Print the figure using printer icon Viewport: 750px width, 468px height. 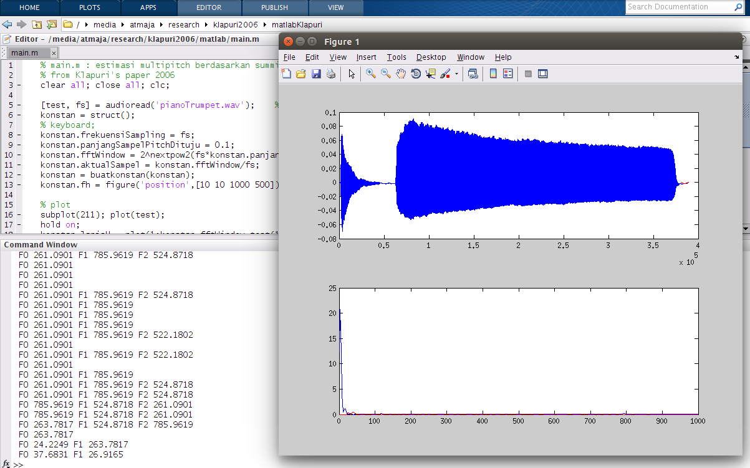(331, 74)
